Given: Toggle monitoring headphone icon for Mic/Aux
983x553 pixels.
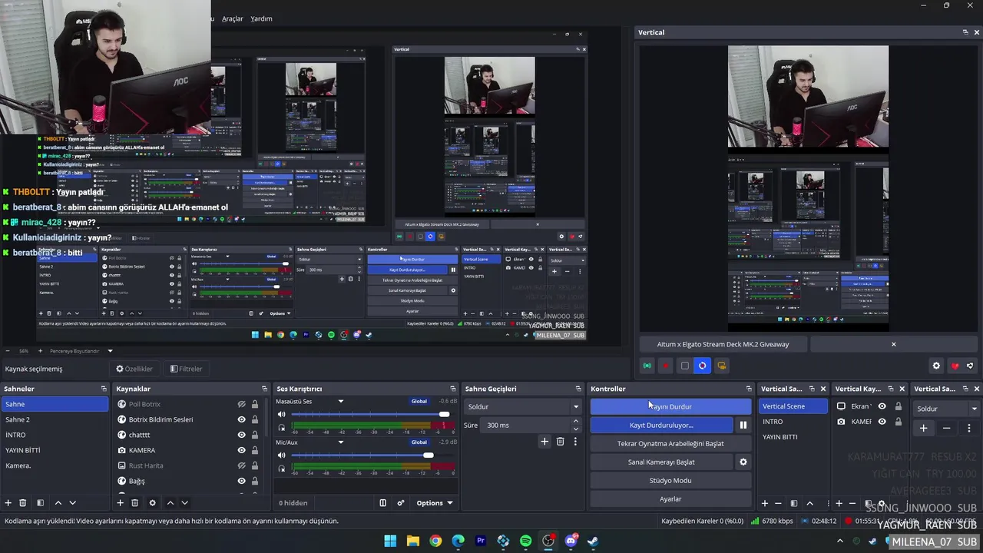Looking at the screenshot, I should pos(282,469).
